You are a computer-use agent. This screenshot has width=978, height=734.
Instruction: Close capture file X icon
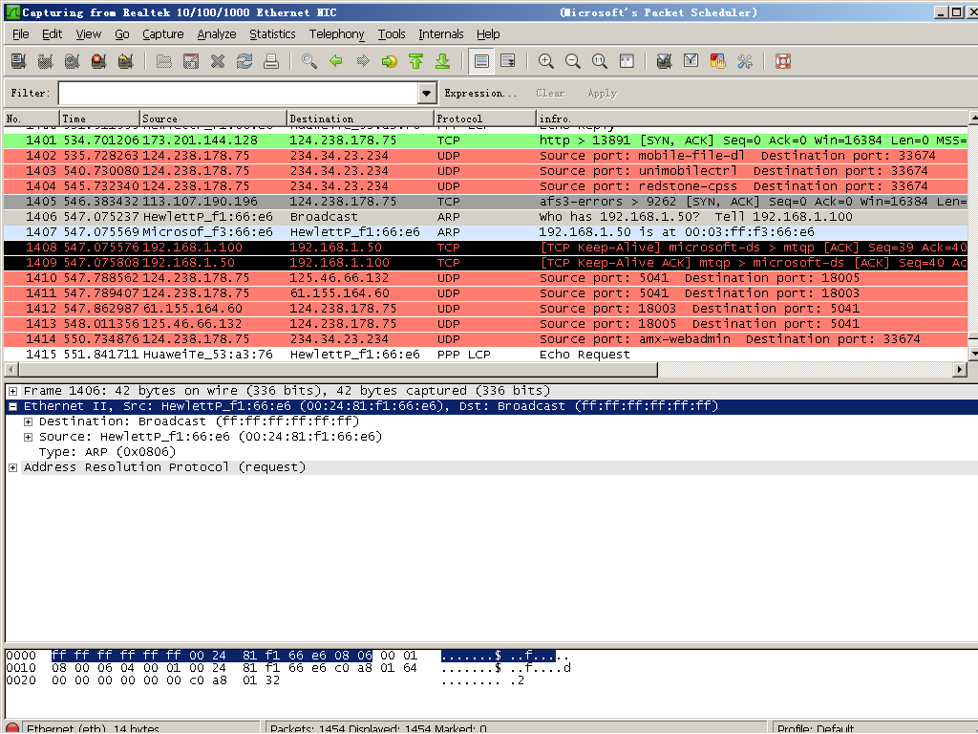point(218,61)
